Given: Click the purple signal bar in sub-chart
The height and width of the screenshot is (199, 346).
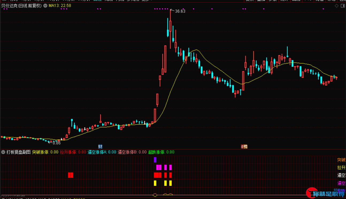Looking at the screenshot, I should 155,160.
